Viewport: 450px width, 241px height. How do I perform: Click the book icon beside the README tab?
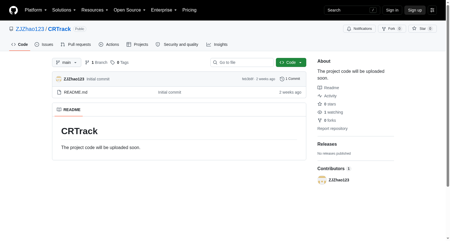59,110
